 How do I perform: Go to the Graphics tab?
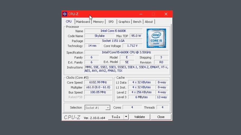pos(124,22)
